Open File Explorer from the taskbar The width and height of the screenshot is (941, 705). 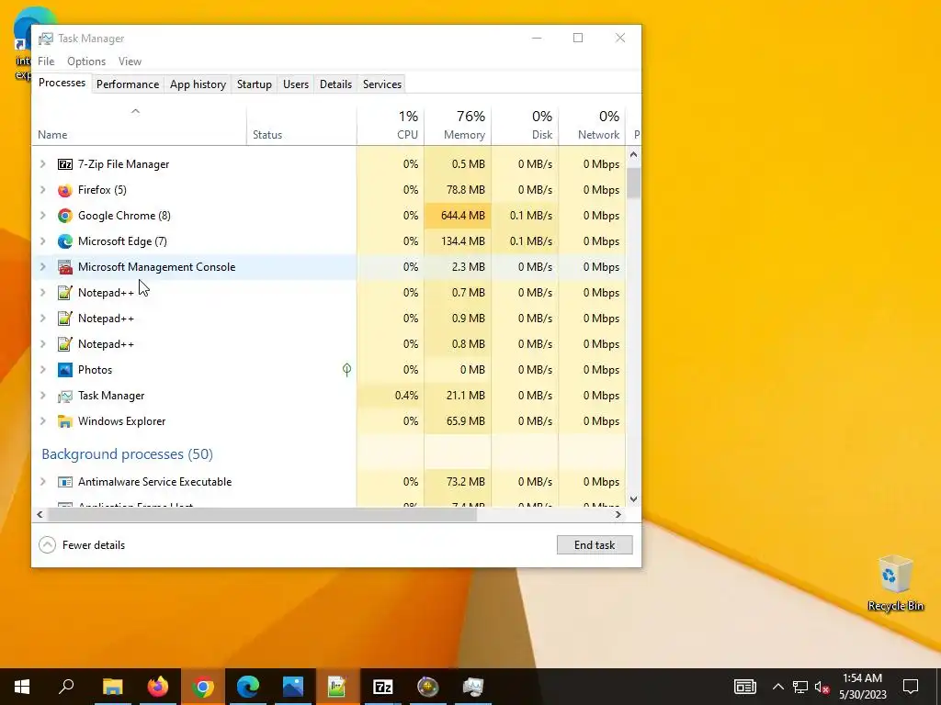(x=112, y=687)
